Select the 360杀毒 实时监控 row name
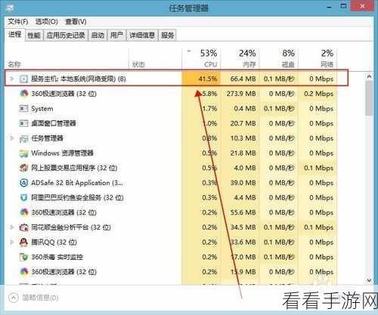The width and height of the screenshot is (378, 315). point(57,257)
